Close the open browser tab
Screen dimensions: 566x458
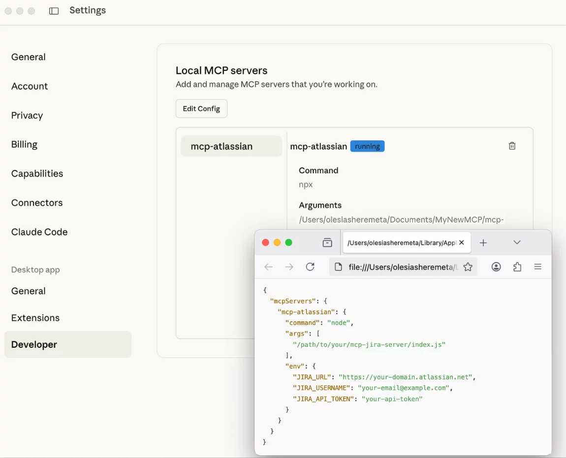(x=461, y=242)
